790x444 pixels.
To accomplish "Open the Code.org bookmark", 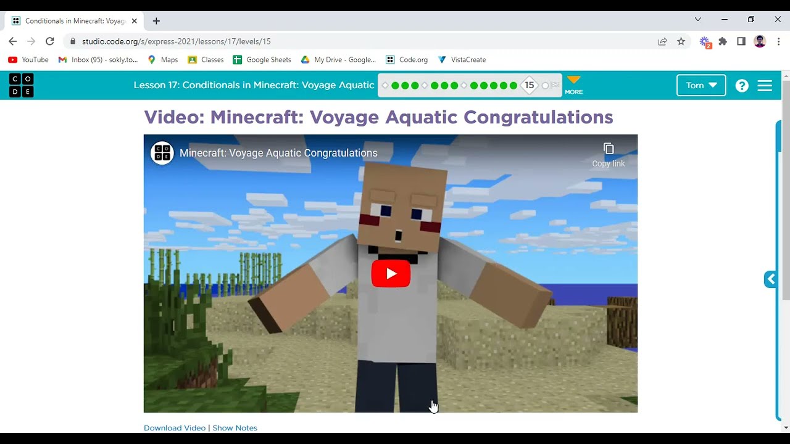I will pyautogui.click(x=407, y=60).
